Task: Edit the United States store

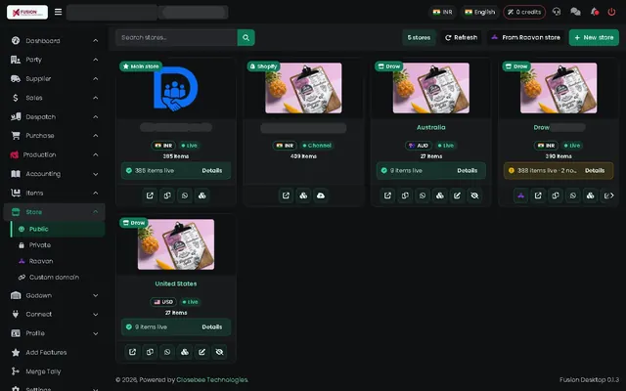Action: (x=202, y=352)
